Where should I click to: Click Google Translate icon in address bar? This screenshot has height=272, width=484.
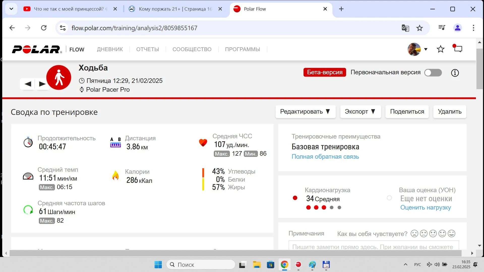pyautogui.click(x=405, y=28)
